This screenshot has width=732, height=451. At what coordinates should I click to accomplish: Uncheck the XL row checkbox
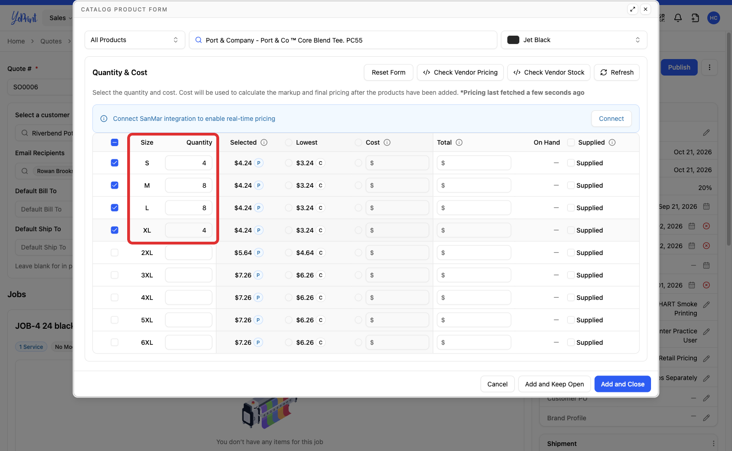[114, 230]
